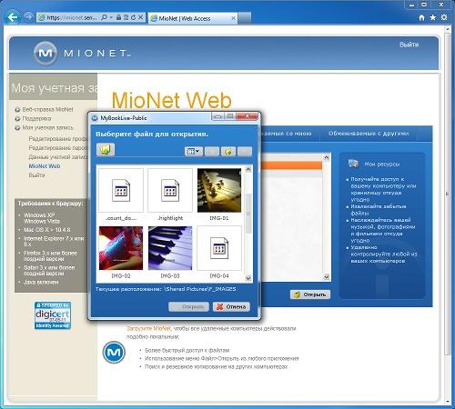
Task: Click greyed Открыть button in dialog
Action: point(188,307)
